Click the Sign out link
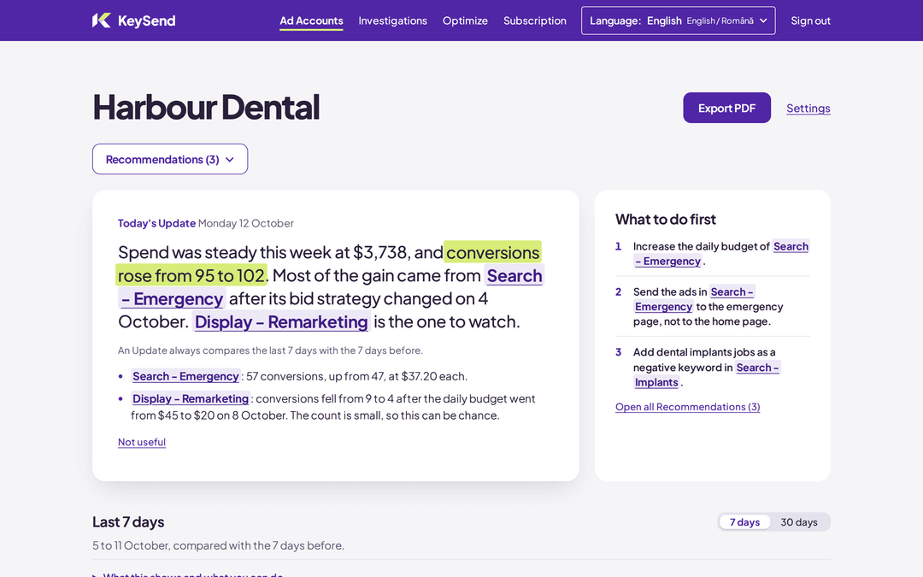Image resolution: width=923 pixels, height=577 pixels. [x=810, y=21]
